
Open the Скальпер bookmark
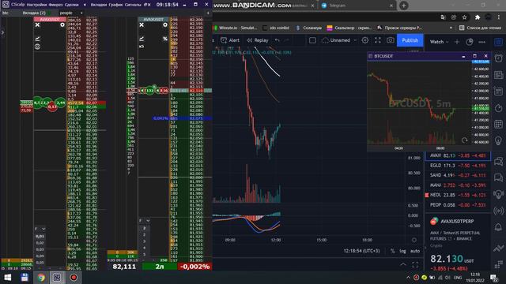click(349, 28)
